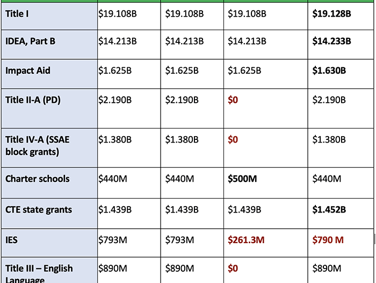Select the bold $1.452B CTE value

pyautogui.click(x=329, y=209)
